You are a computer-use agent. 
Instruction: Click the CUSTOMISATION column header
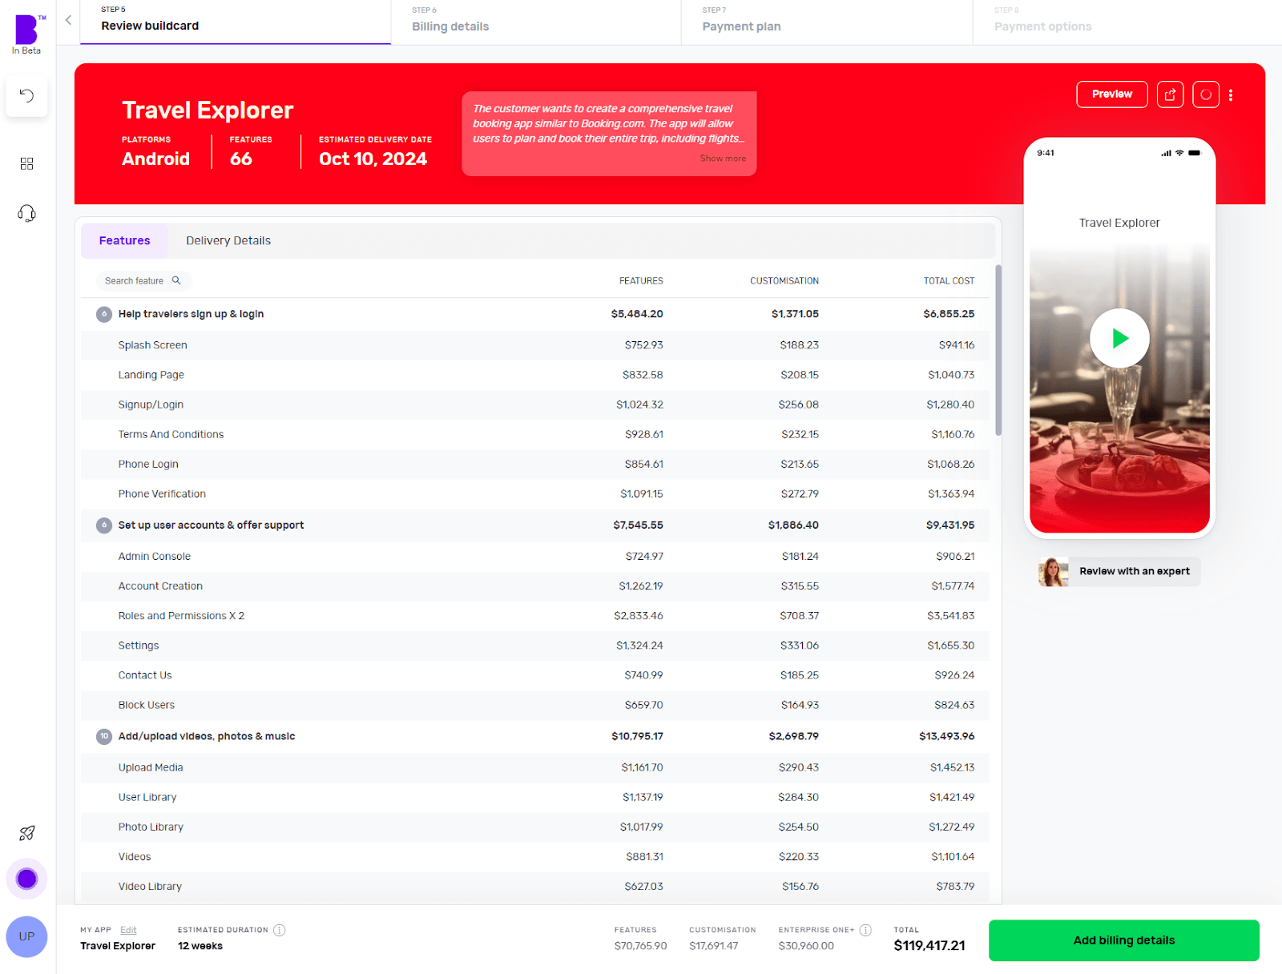point(784,280)
